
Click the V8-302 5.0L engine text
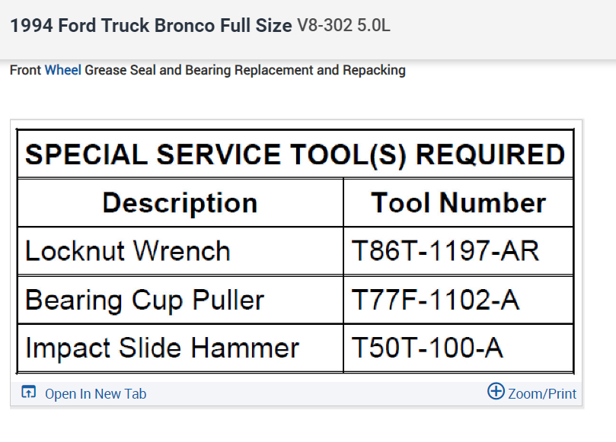[343, 25]
